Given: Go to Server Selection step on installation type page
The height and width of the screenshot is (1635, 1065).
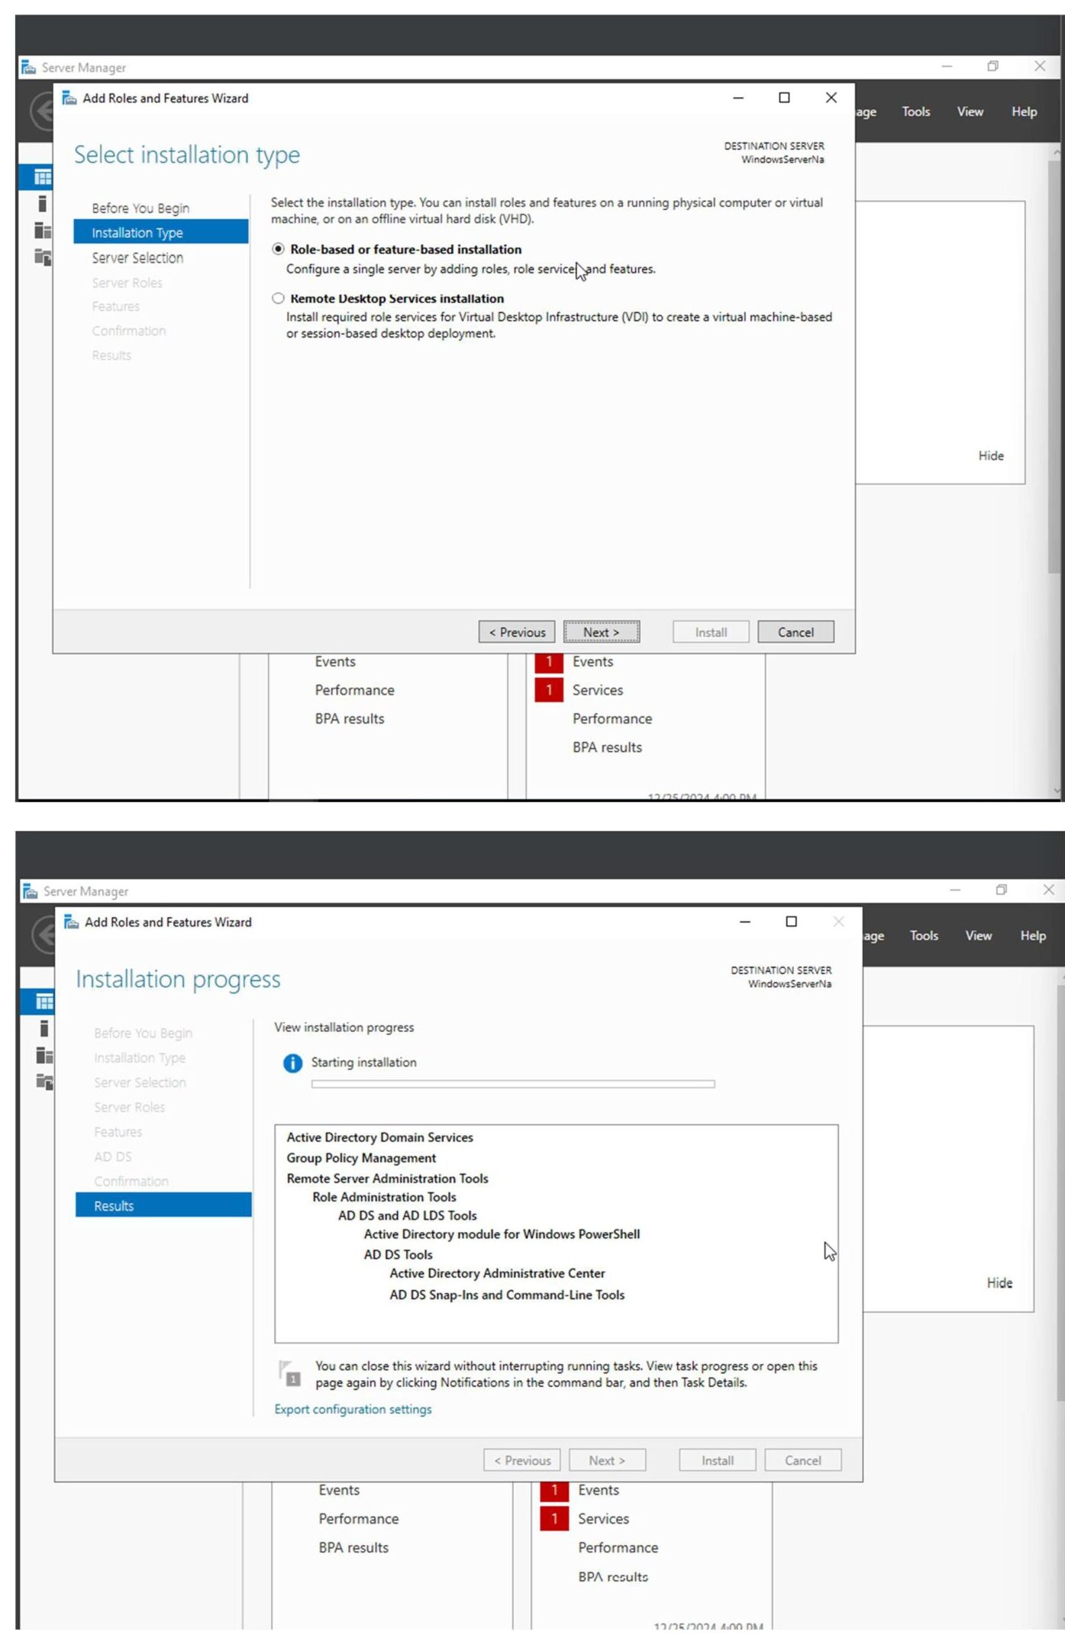Looking at the screenshot, I should point(137,258).
